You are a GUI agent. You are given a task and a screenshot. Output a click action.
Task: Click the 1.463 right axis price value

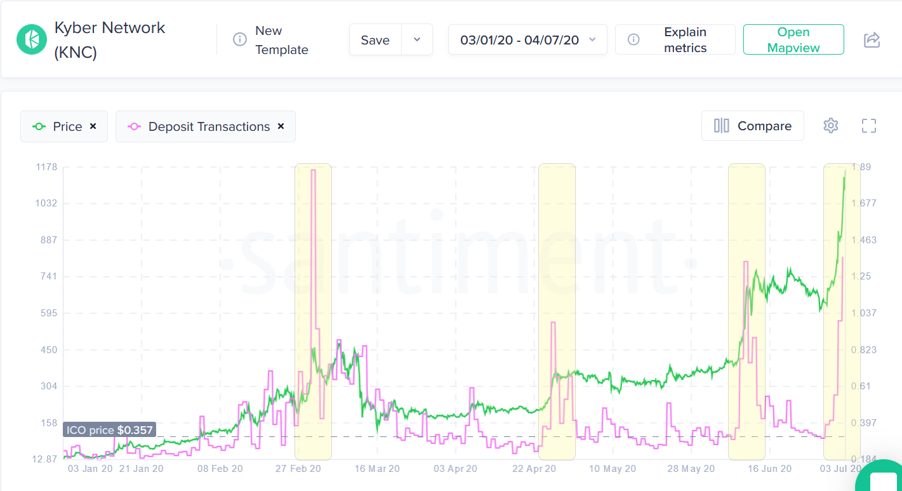pos(863,240)
